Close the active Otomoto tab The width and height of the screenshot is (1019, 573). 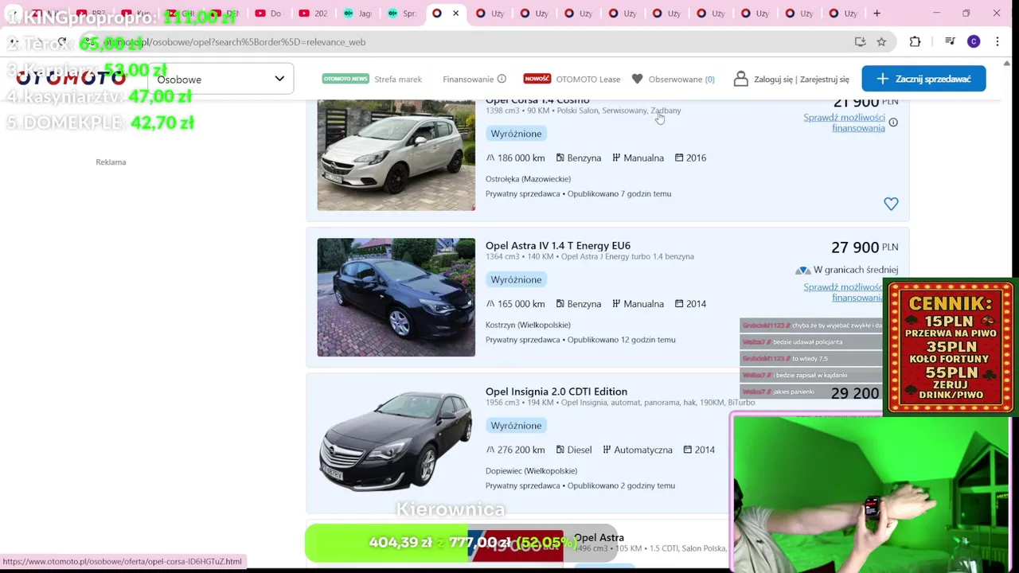point(455,14)
